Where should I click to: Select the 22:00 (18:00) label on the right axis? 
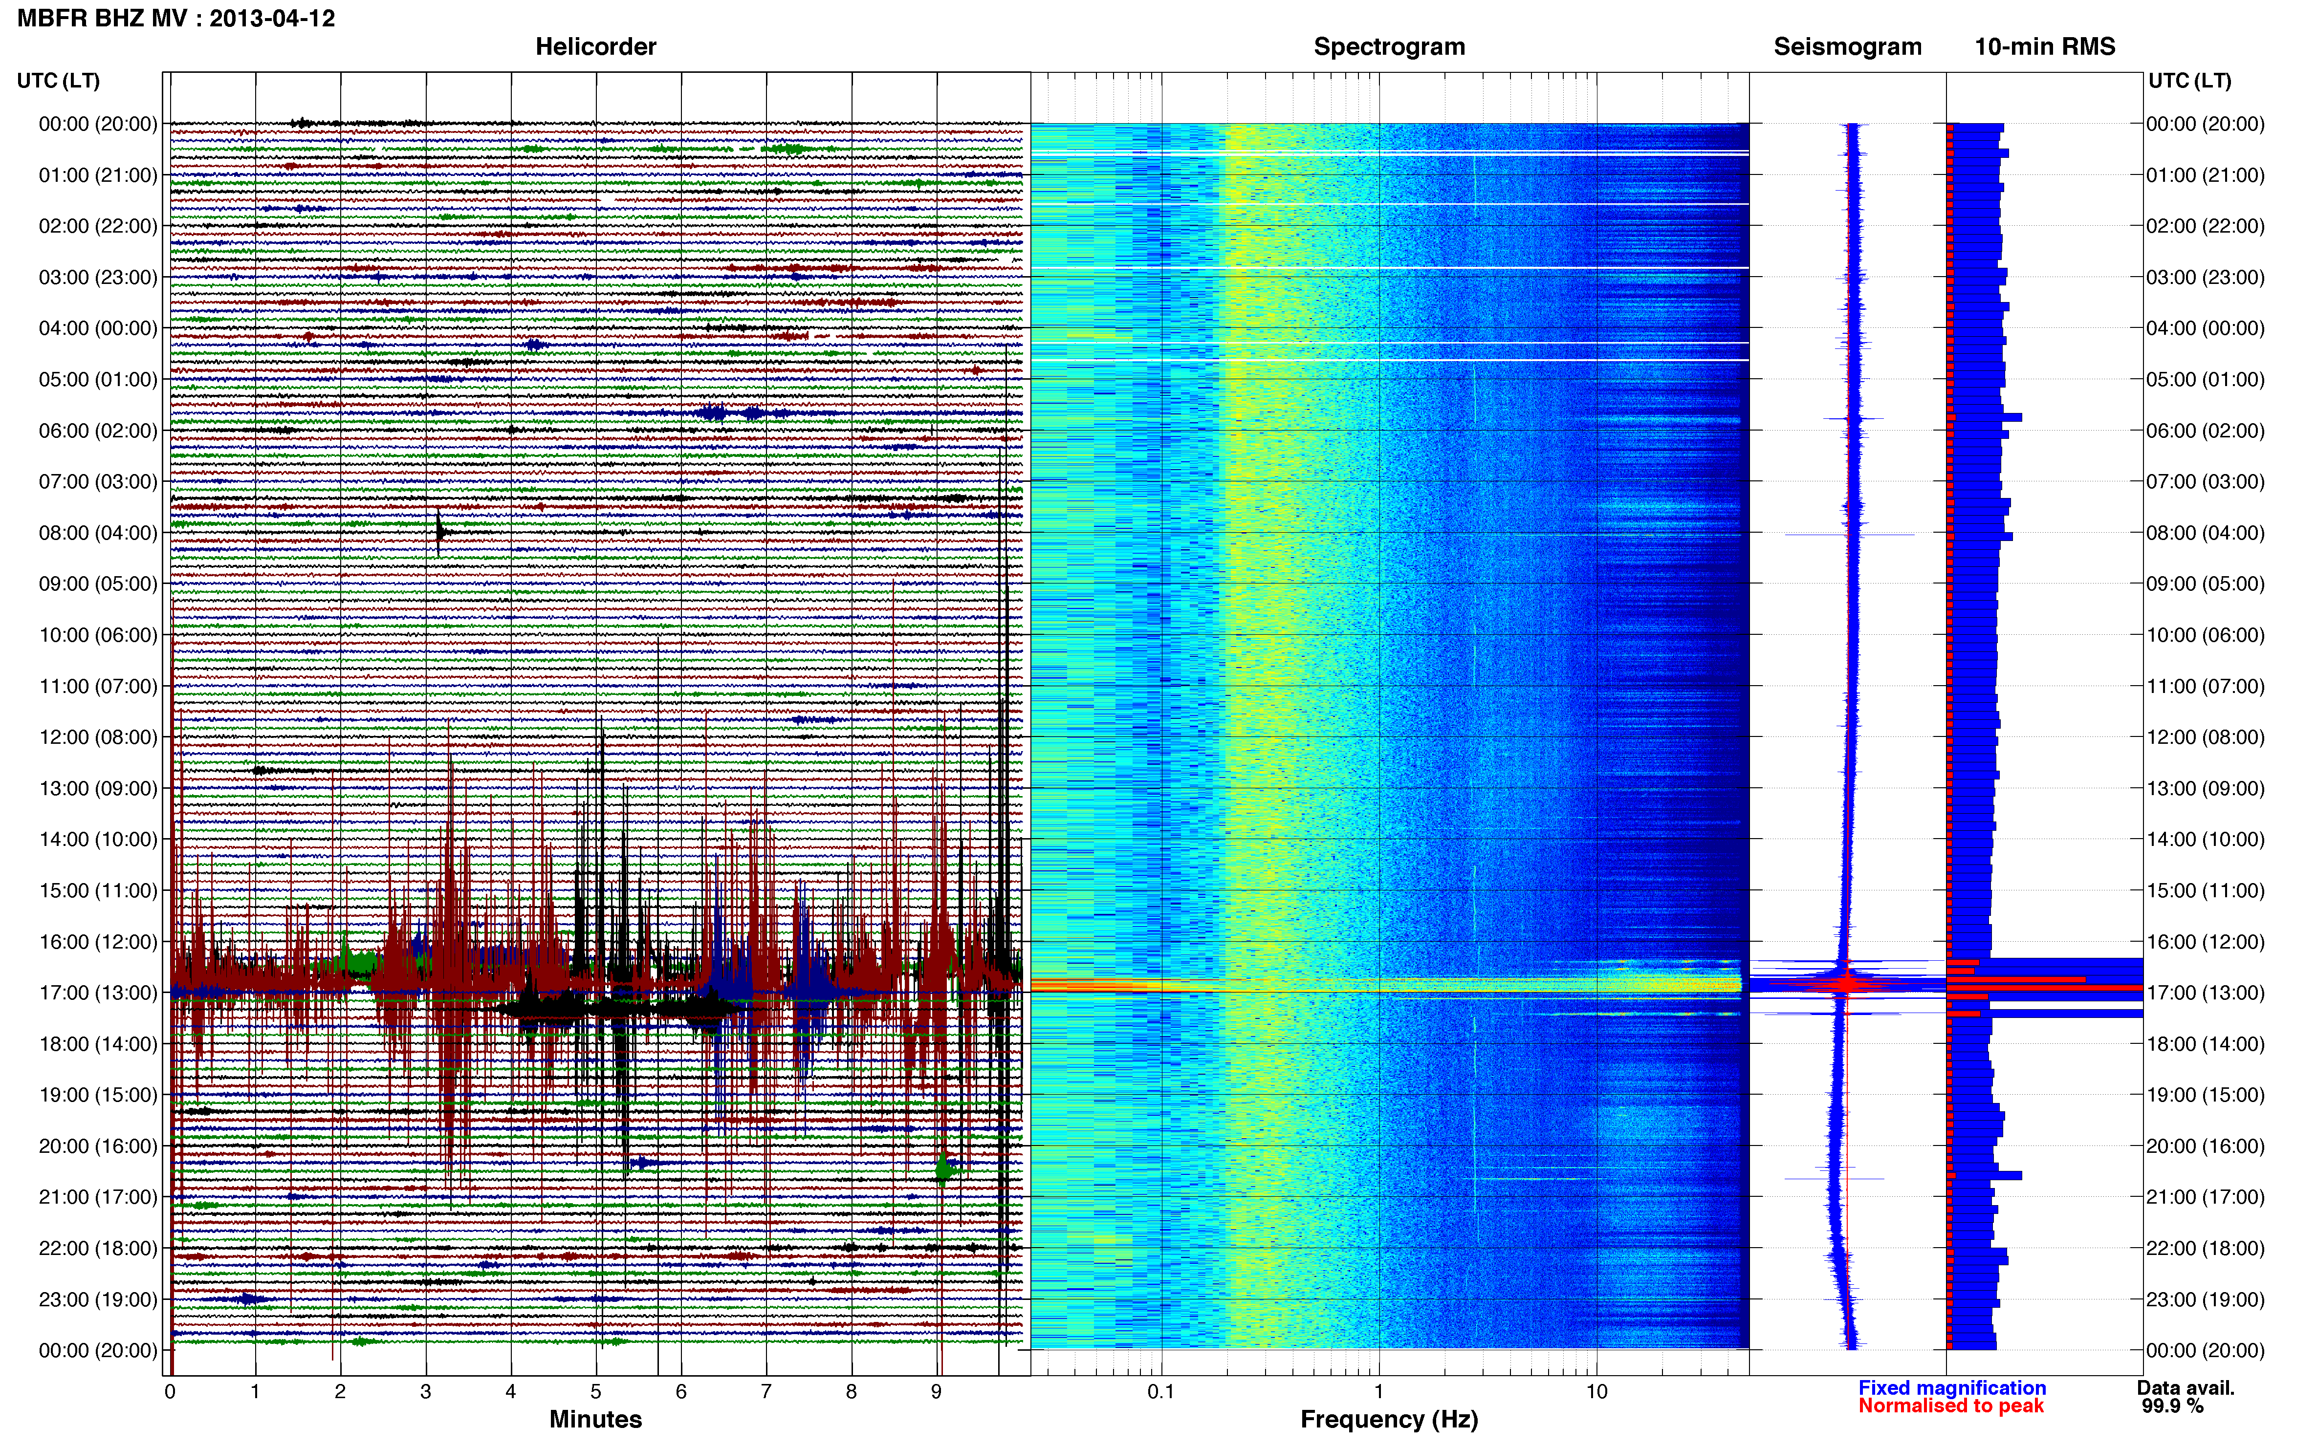click(2205, 1248)
